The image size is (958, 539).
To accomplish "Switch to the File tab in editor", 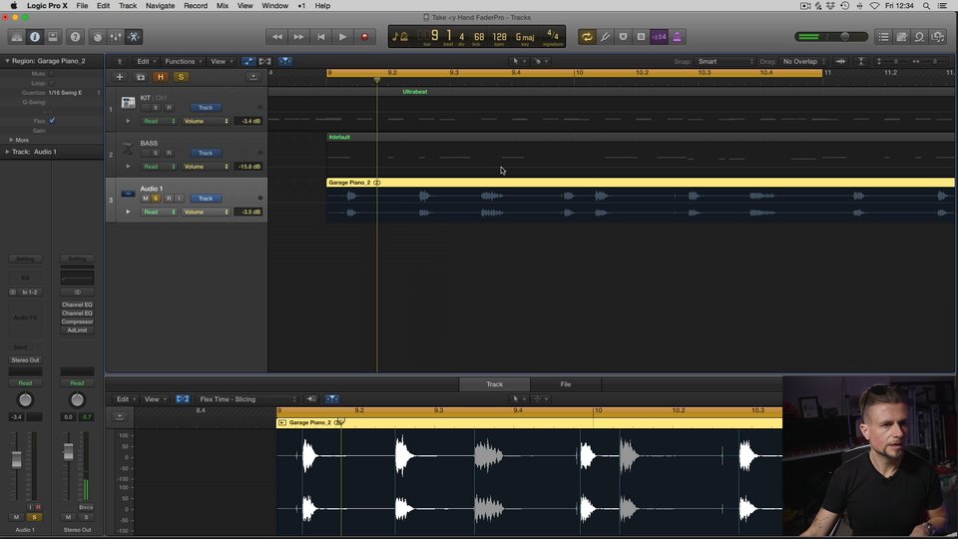I will pyautogui.click(x=566, y=384).
